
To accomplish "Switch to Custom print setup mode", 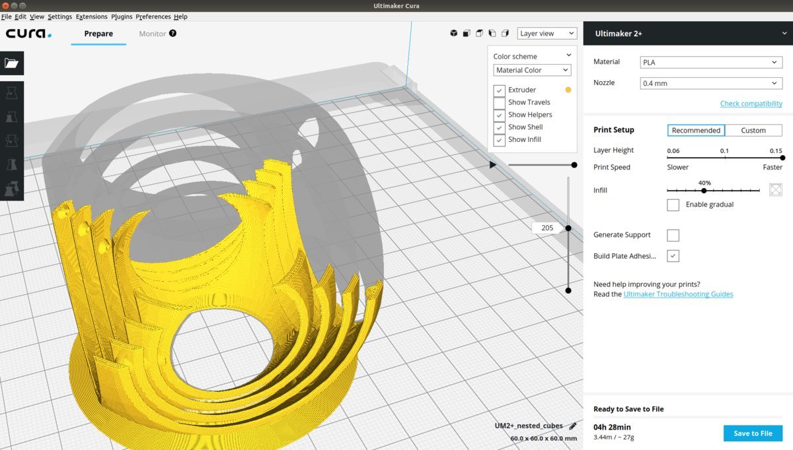I will [753, 131].
